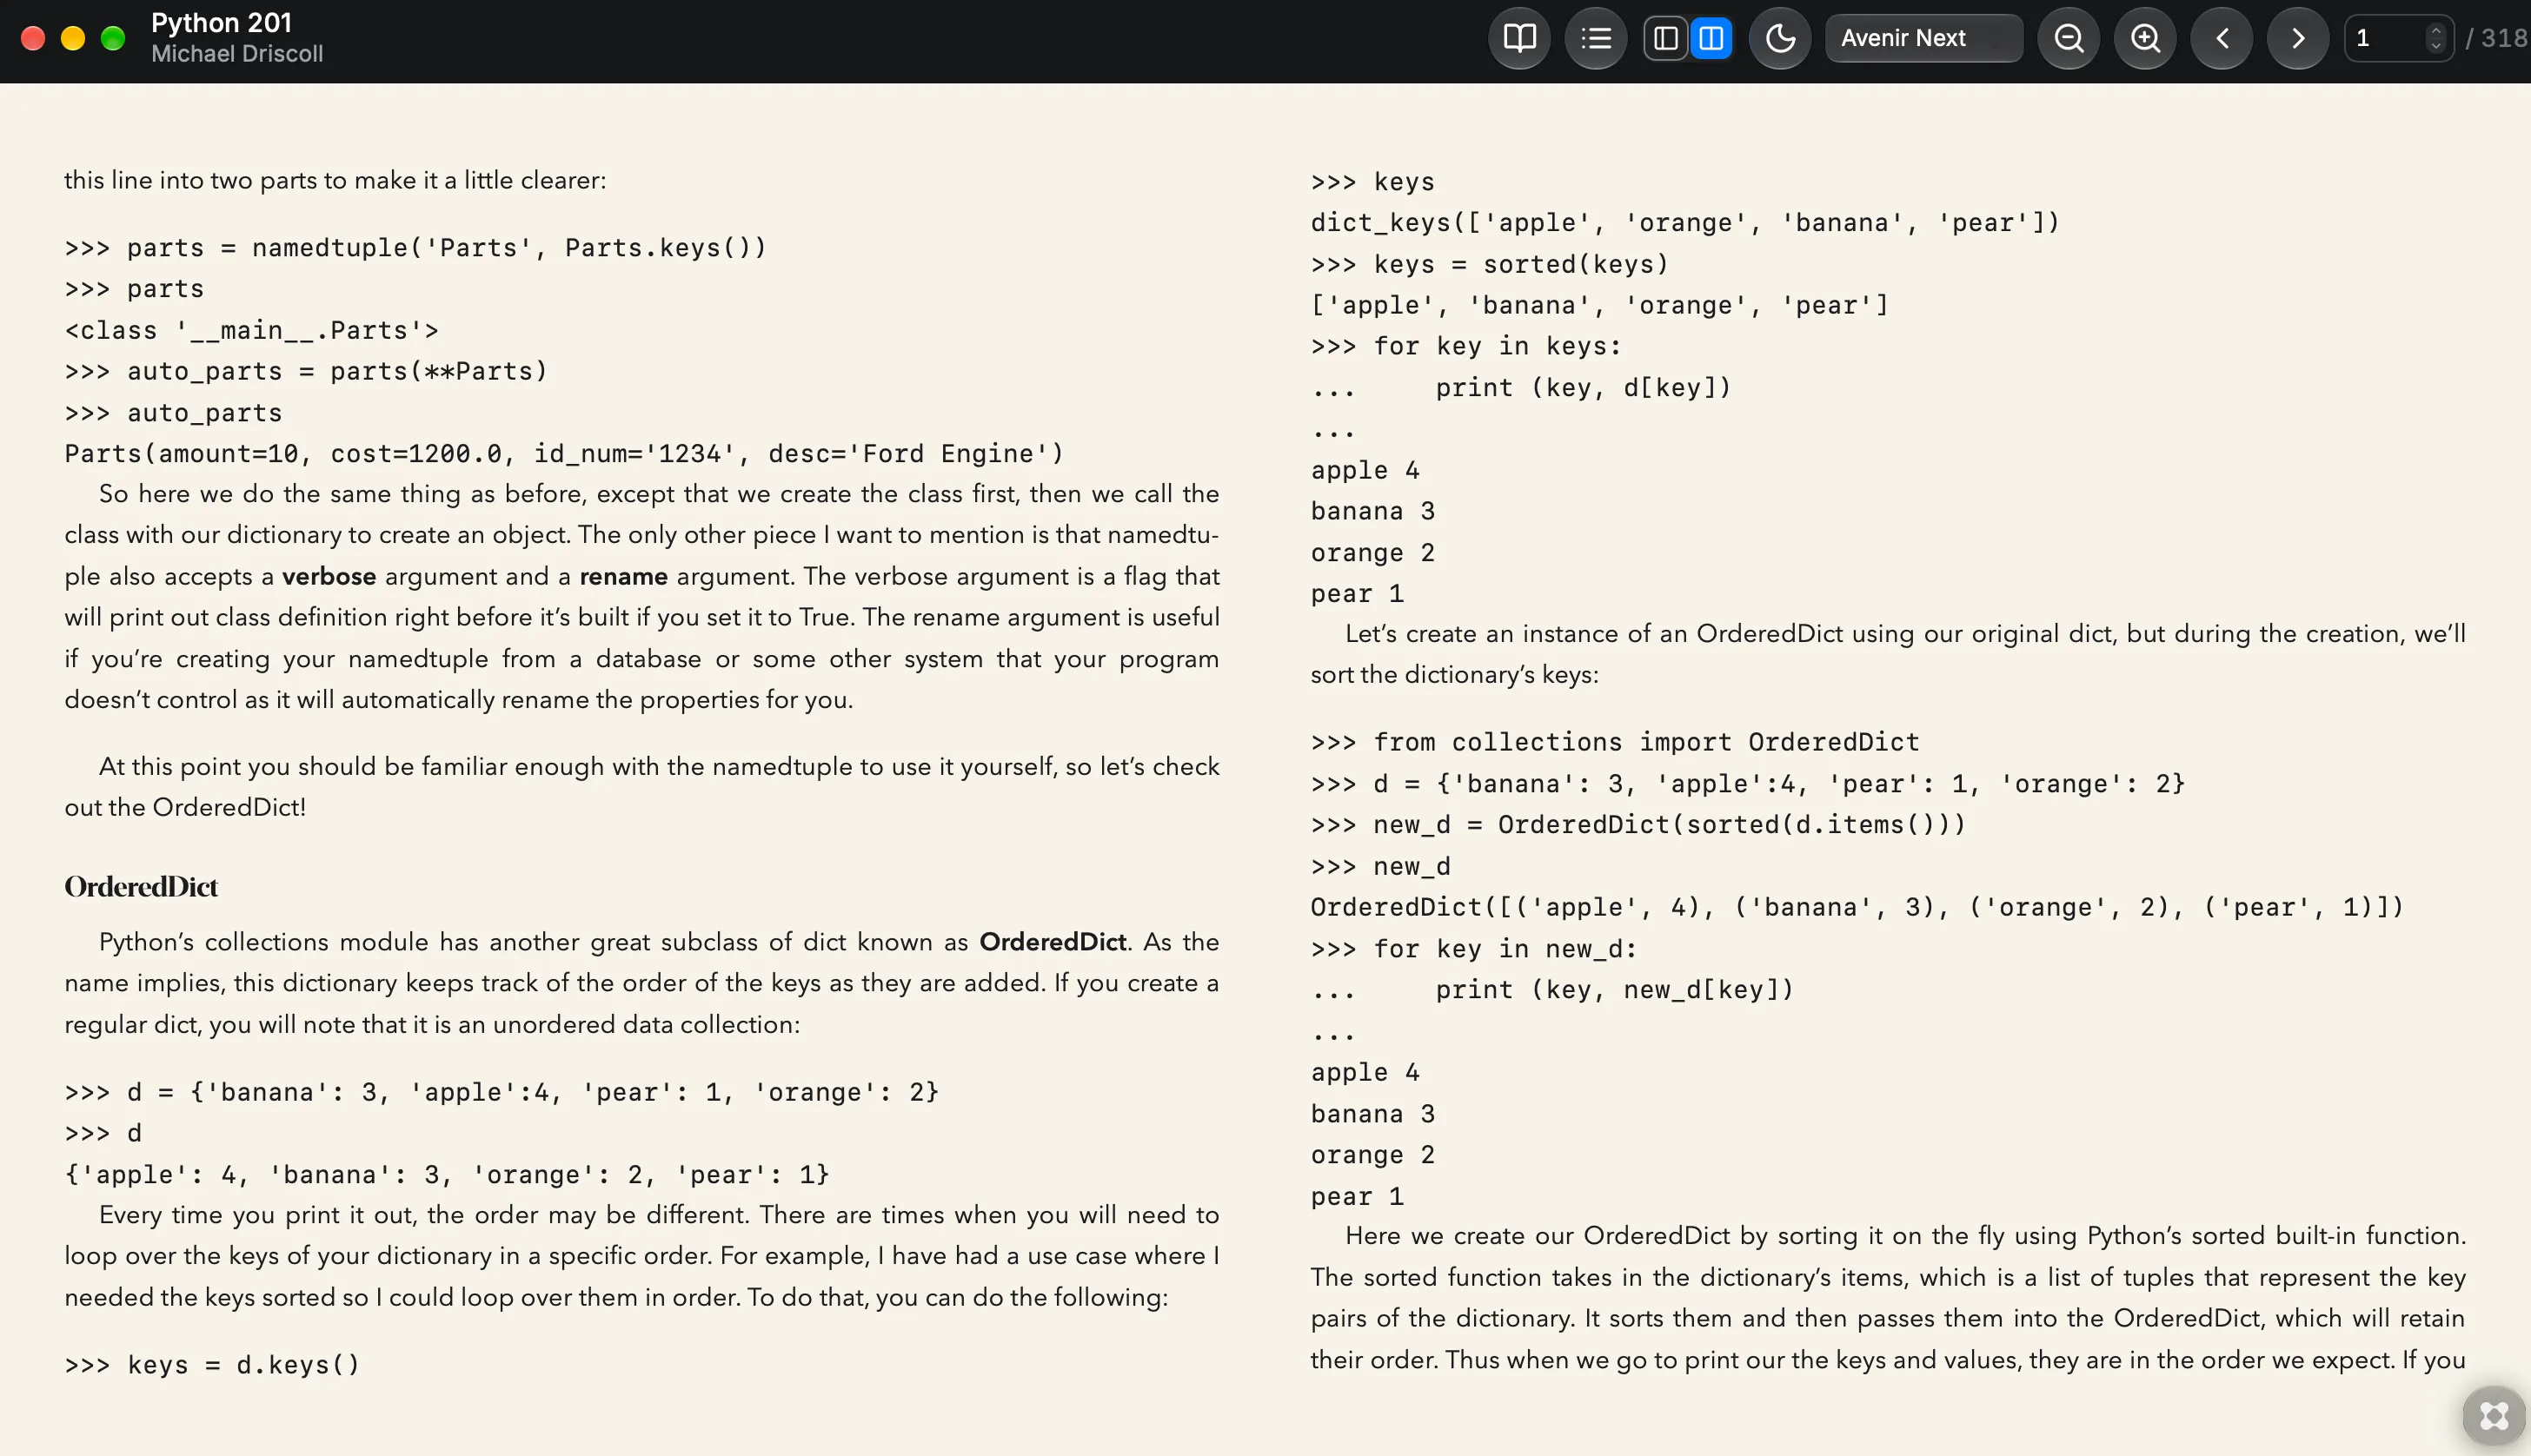Go to the next page
The width and height of the screenshot is (2531, 1456).
tap(2298, 38)
